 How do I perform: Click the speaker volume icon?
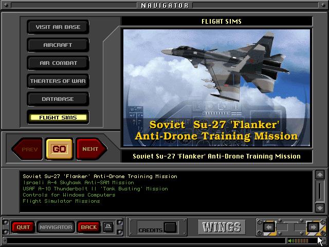pos(291,241)
